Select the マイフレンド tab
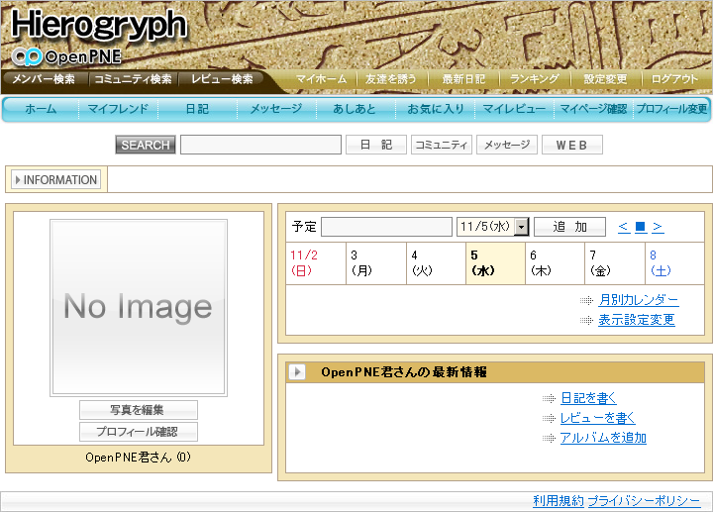This screenshot has width=713, height=512. coord(118,109)
